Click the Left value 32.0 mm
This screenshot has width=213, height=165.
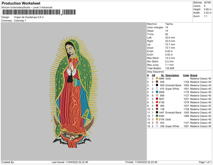pos(170,38)
